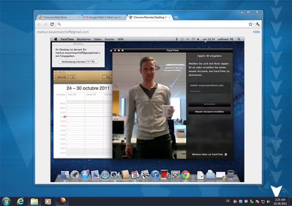
Task: Open Windows Explorer folder in taskbar
Action: (x=34, y=201)
